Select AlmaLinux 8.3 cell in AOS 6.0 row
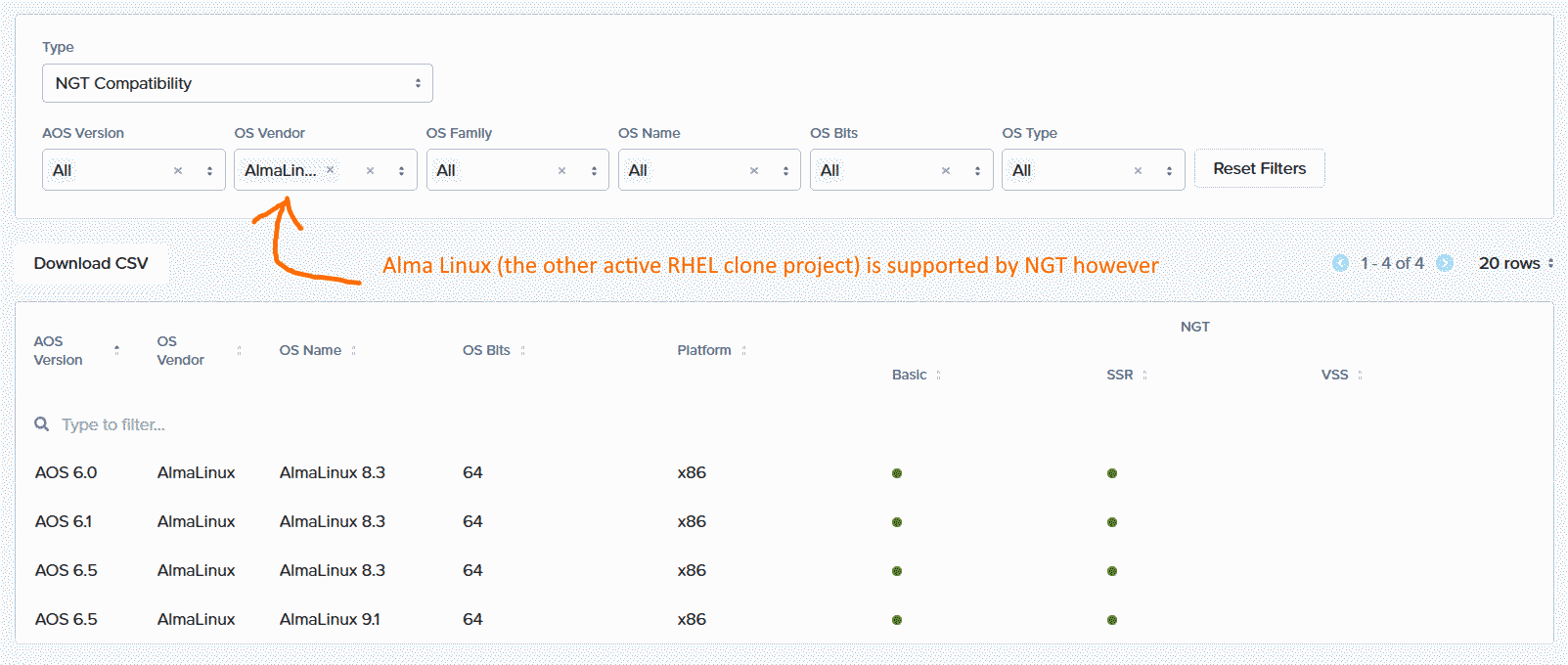The height and width of the screenshot is (665, 1568). coord(333,472)
